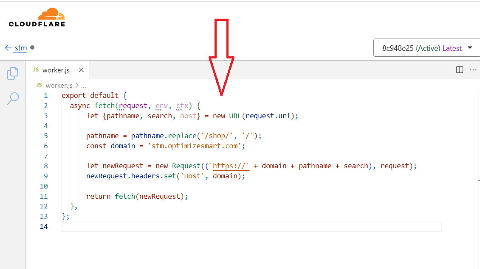Click the Cloudflare logo
Screen dimensions: 480x269
click(37, 17)
